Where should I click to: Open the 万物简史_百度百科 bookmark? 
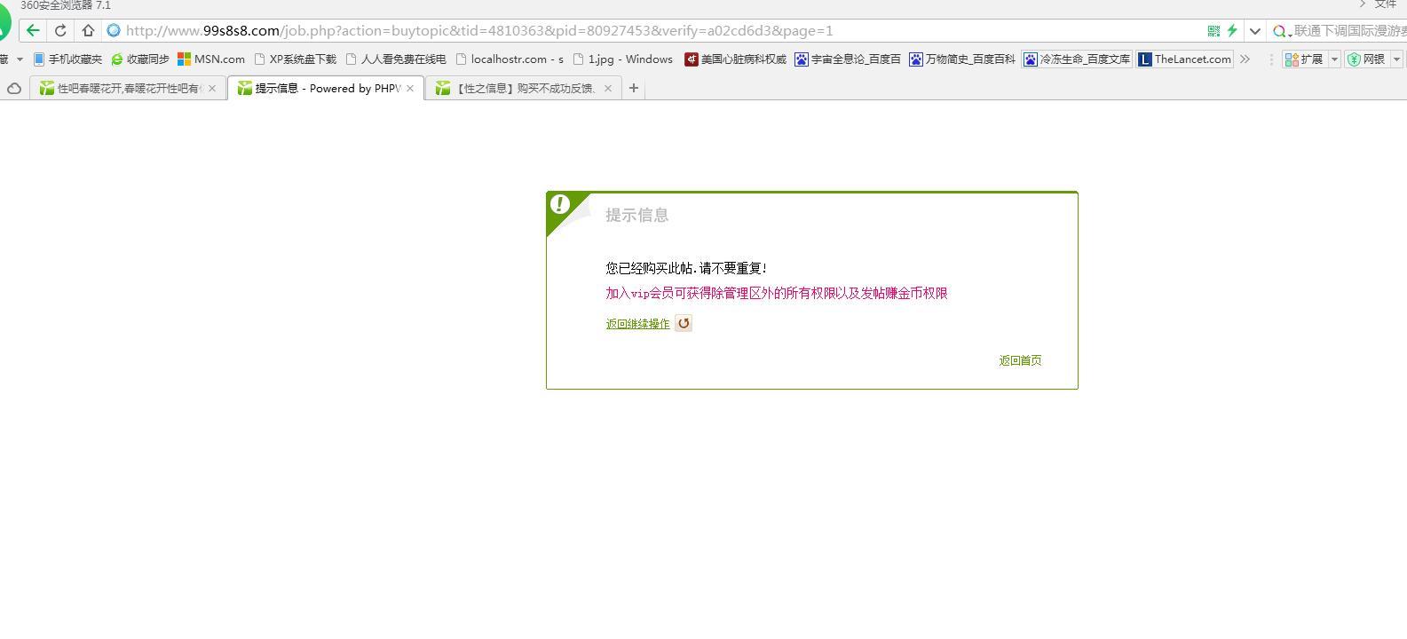pos(962,59)
